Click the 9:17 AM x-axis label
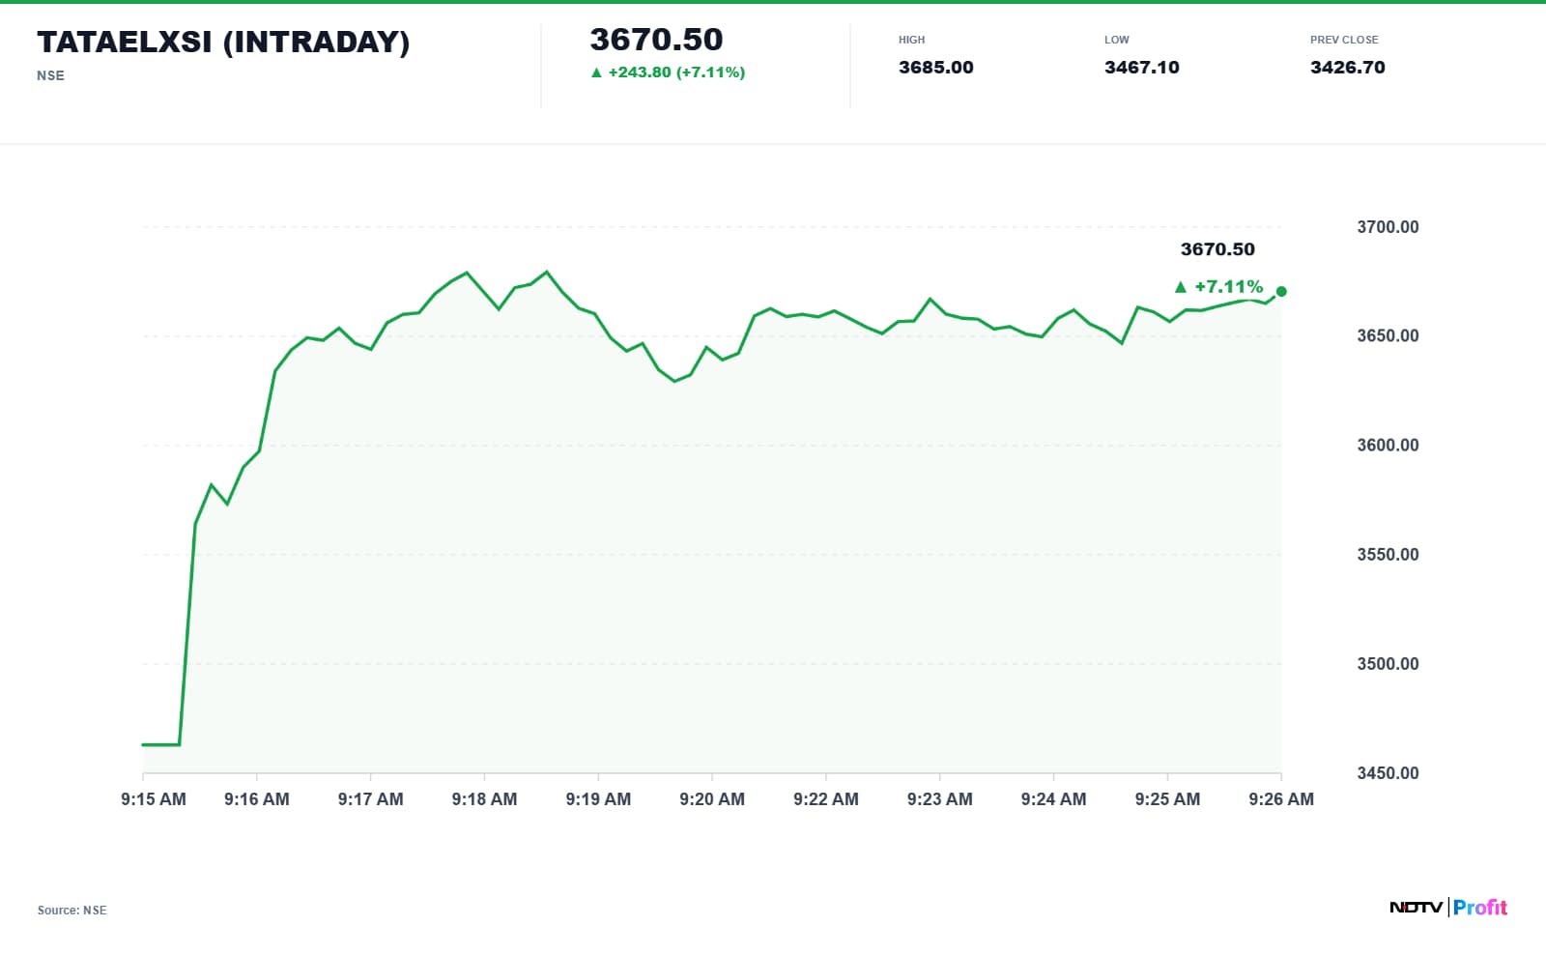Image resolution: width=1546 pixels, height=955 pixels. [371, 799]
